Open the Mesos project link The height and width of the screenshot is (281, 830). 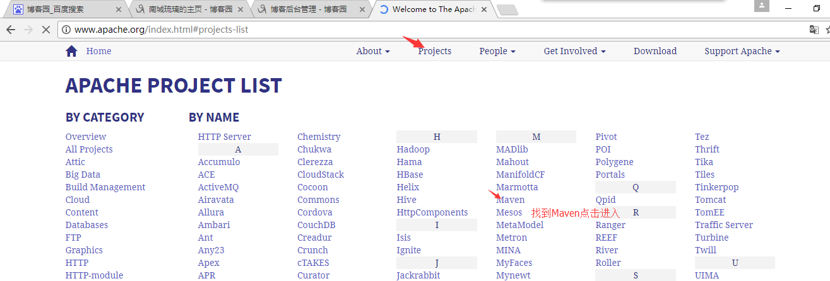tap(509, 212)
